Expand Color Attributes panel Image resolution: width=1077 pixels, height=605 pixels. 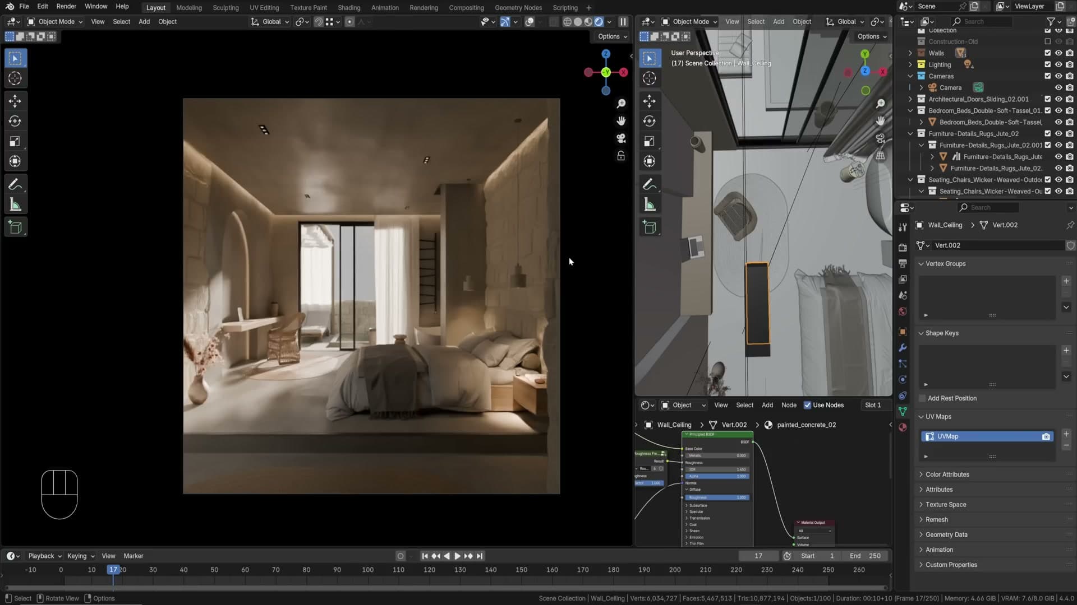pyautogui.click(x=947, y=474)
